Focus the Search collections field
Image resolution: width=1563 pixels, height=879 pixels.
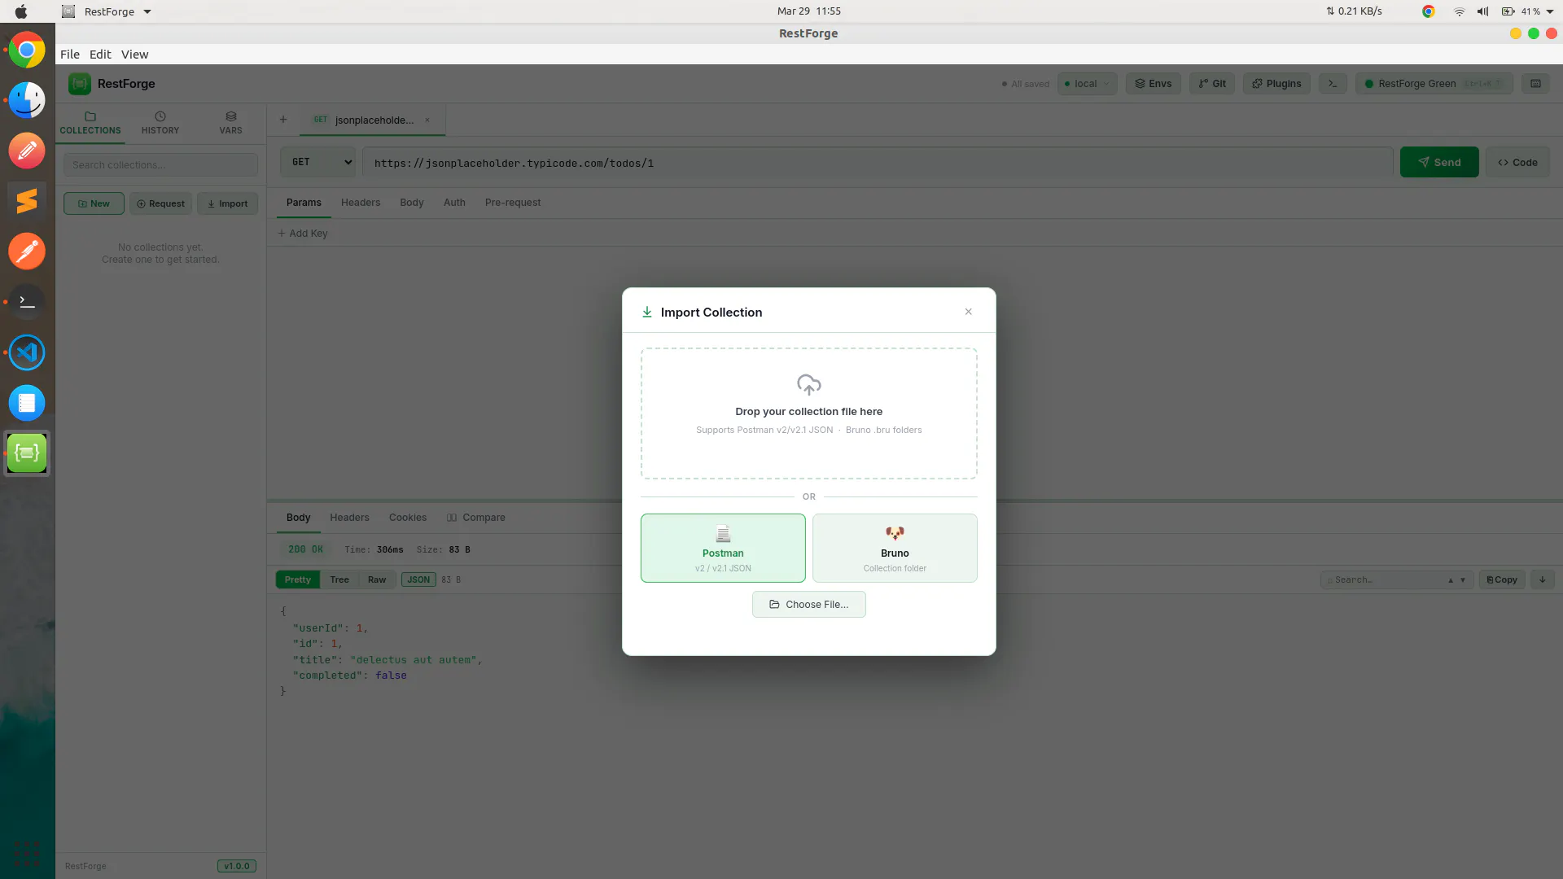(x=161, y=165)
